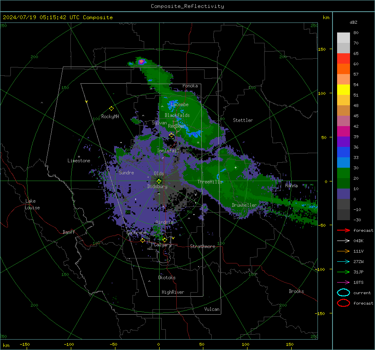Viewport: 375px width, 350px height.
Task: Click the green swatch between 30 and 20
Action: pos(343,173)
